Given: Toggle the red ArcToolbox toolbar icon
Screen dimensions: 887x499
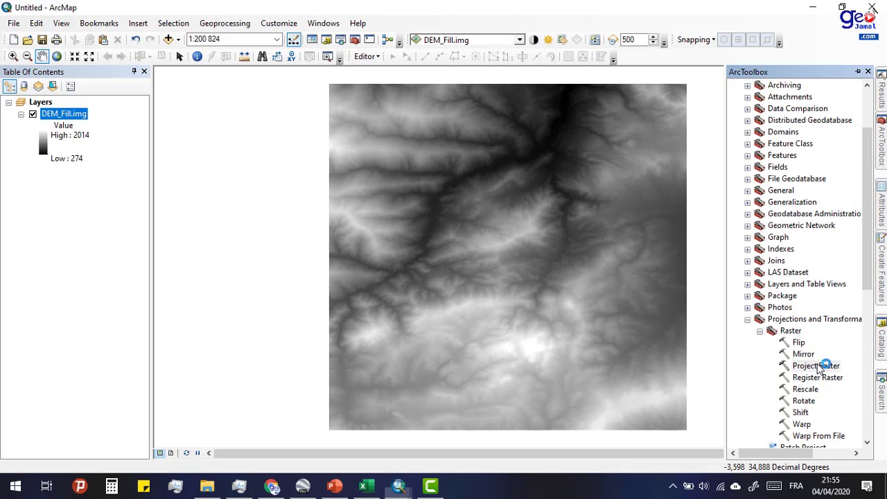Looking at the screenshot, I should click(x=355, y=40).
